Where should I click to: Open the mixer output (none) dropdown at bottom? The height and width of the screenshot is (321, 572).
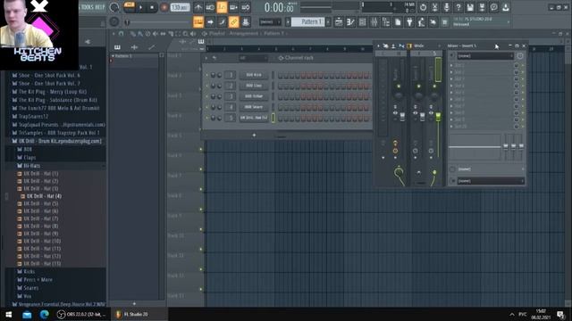(x=491, y=181)
